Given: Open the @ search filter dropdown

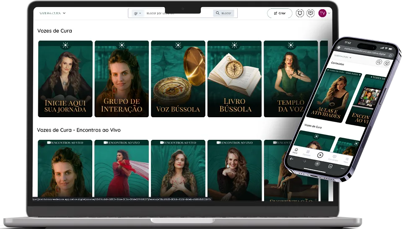Looking at the screenshot, I should coord(137,13).
